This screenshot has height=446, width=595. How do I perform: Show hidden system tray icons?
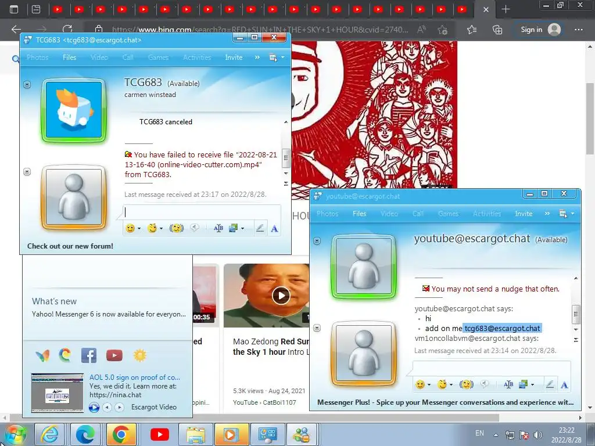click(x=496, y=435)
